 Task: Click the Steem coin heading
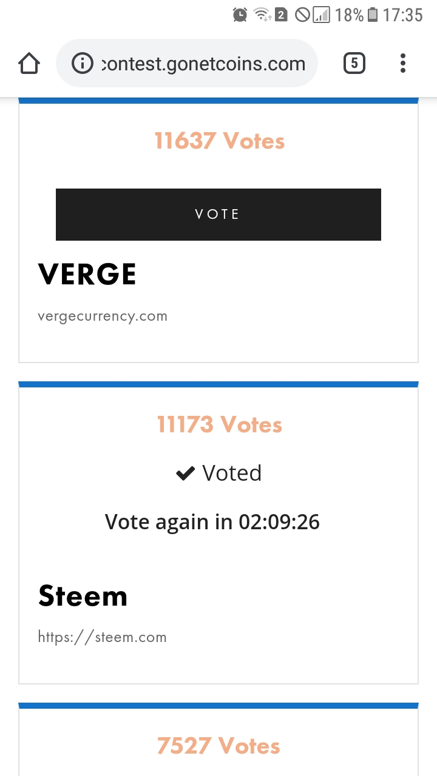coord(83,596)
